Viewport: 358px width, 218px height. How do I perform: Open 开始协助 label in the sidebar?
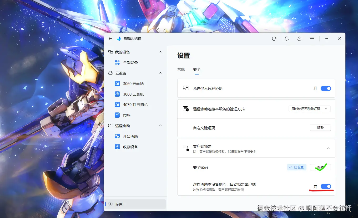click(130, 136)
